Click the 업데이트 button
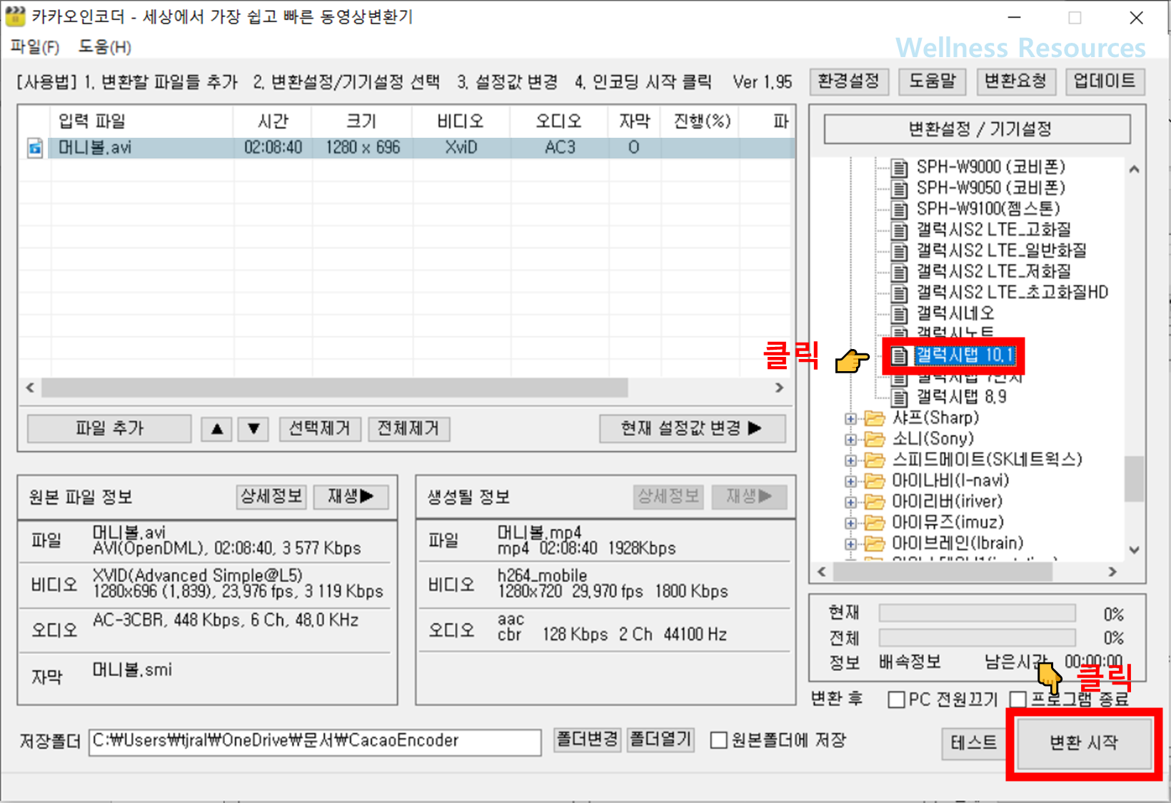 click(1105, 81)
